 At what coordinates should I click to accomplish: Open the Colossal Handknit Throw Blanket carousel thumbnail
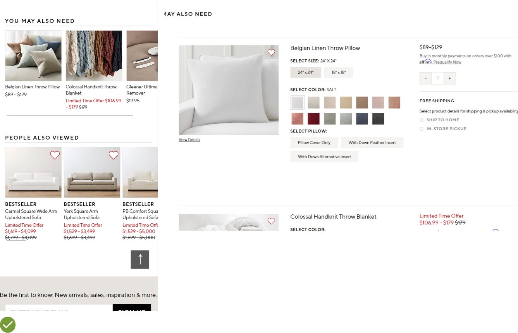pyautogui.click(x=94, y=56)
